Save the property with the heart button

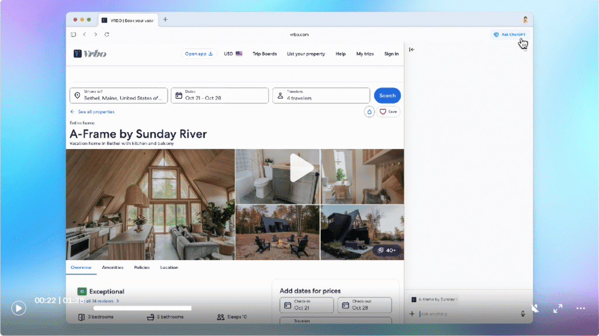click(x=388, y=112)
